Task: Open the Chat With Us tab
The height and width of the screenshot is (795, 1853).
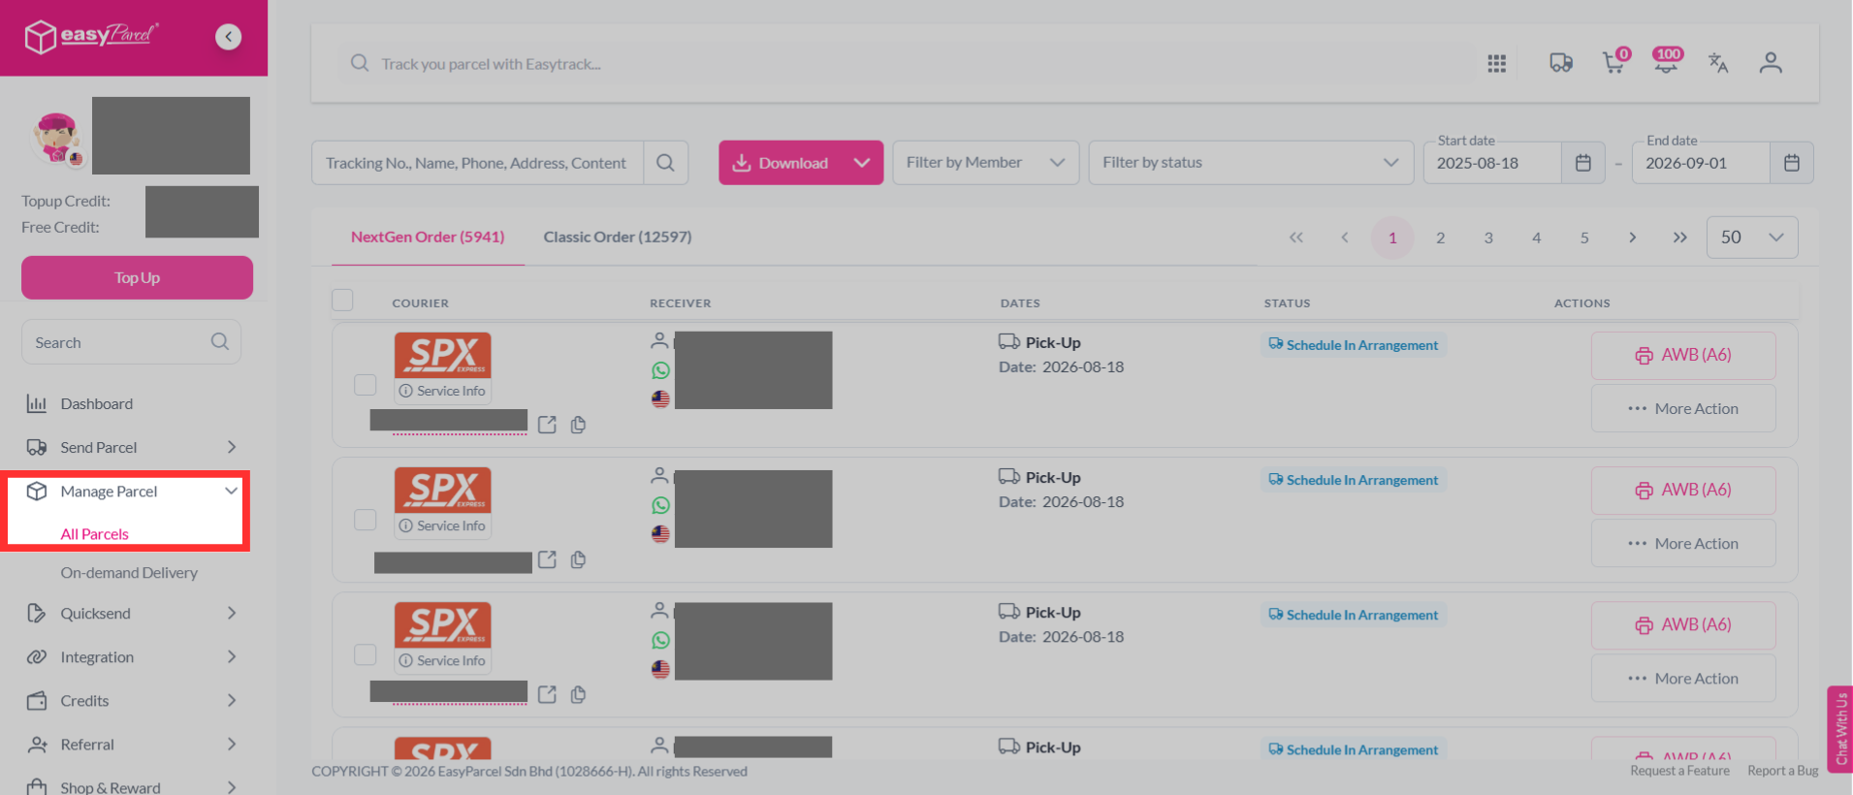Action: click(x=1839, y=728)
